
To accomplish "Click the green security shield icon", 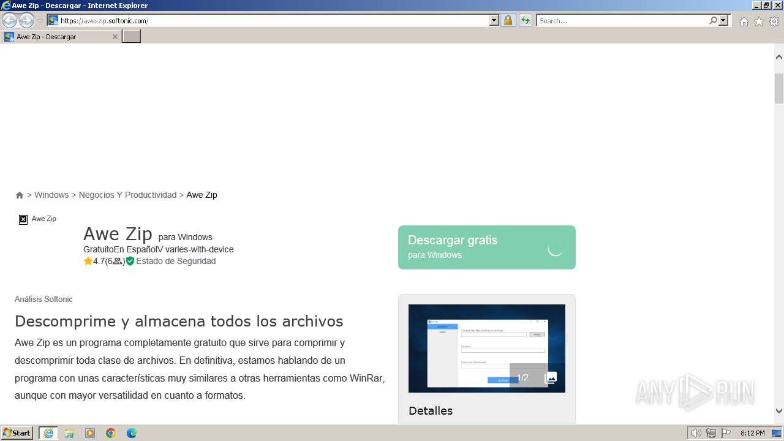I will 130,261.
